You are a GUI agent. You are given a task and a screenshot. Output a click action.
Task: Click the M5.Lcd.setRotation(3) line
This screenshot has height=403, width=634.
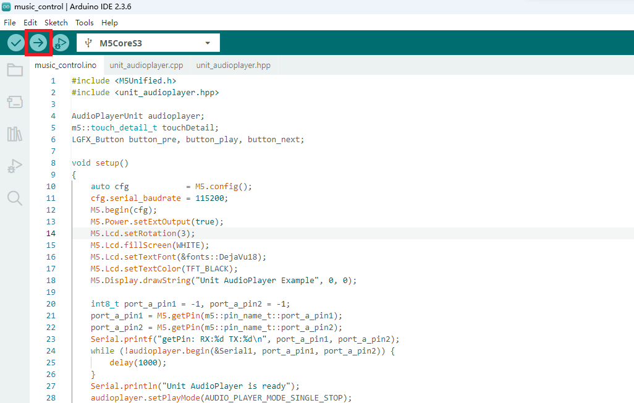(143, 234)
